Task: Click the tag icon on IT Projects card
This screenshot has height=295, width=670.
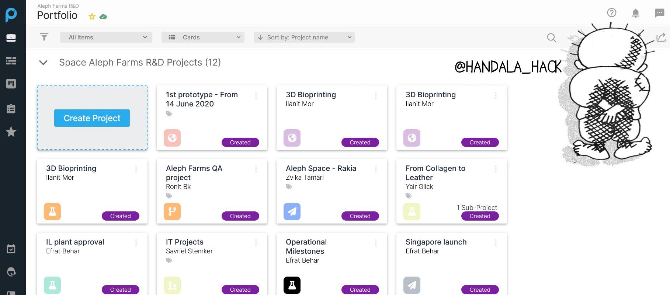Action: point(169,260)
